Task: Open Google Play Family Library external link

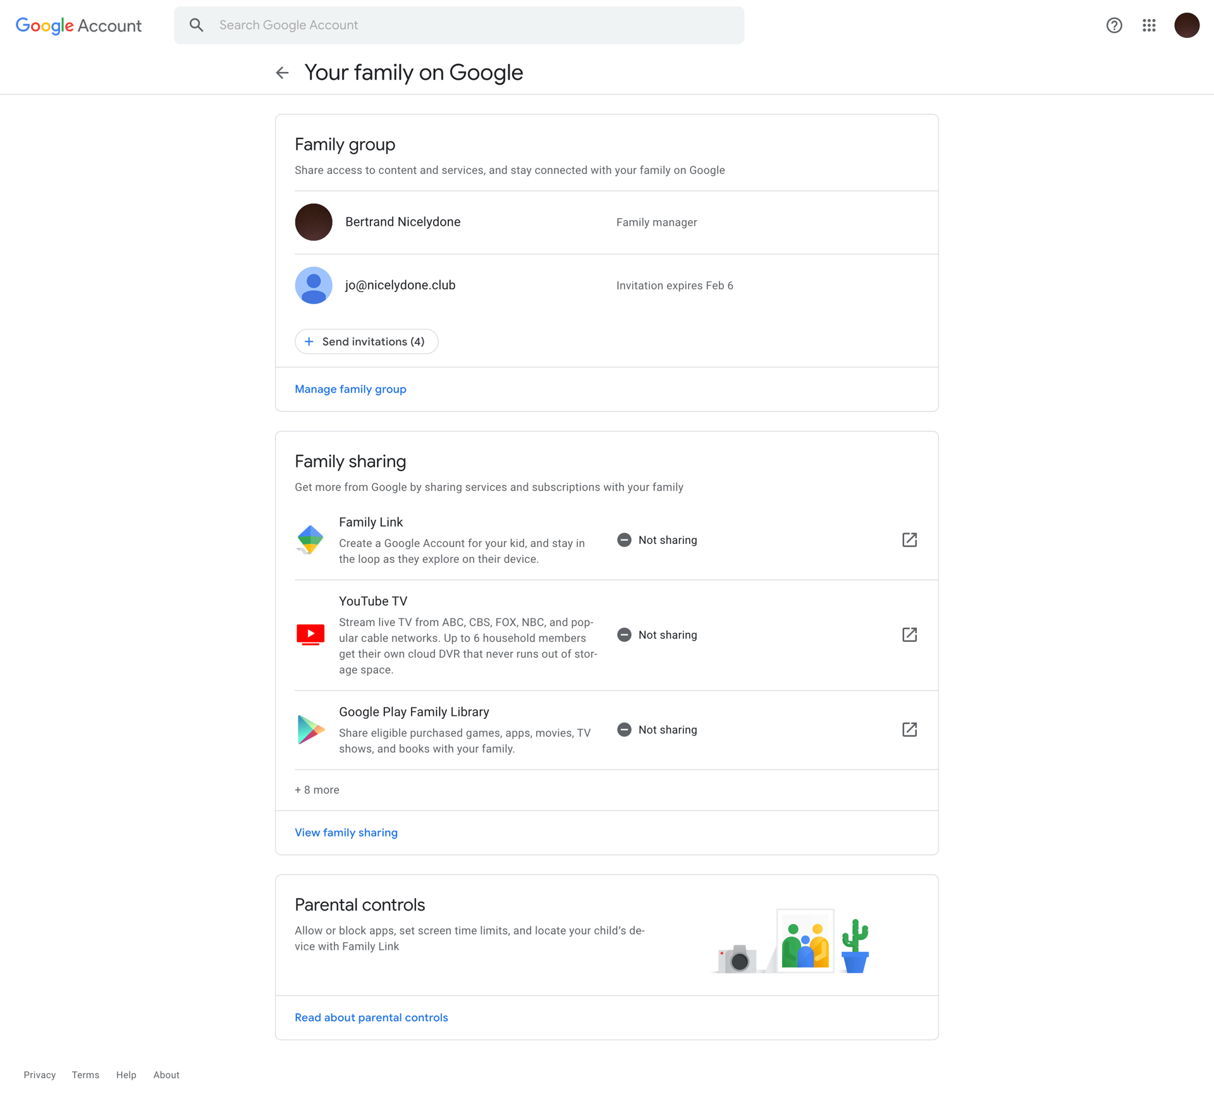Action: click(909, 729)
